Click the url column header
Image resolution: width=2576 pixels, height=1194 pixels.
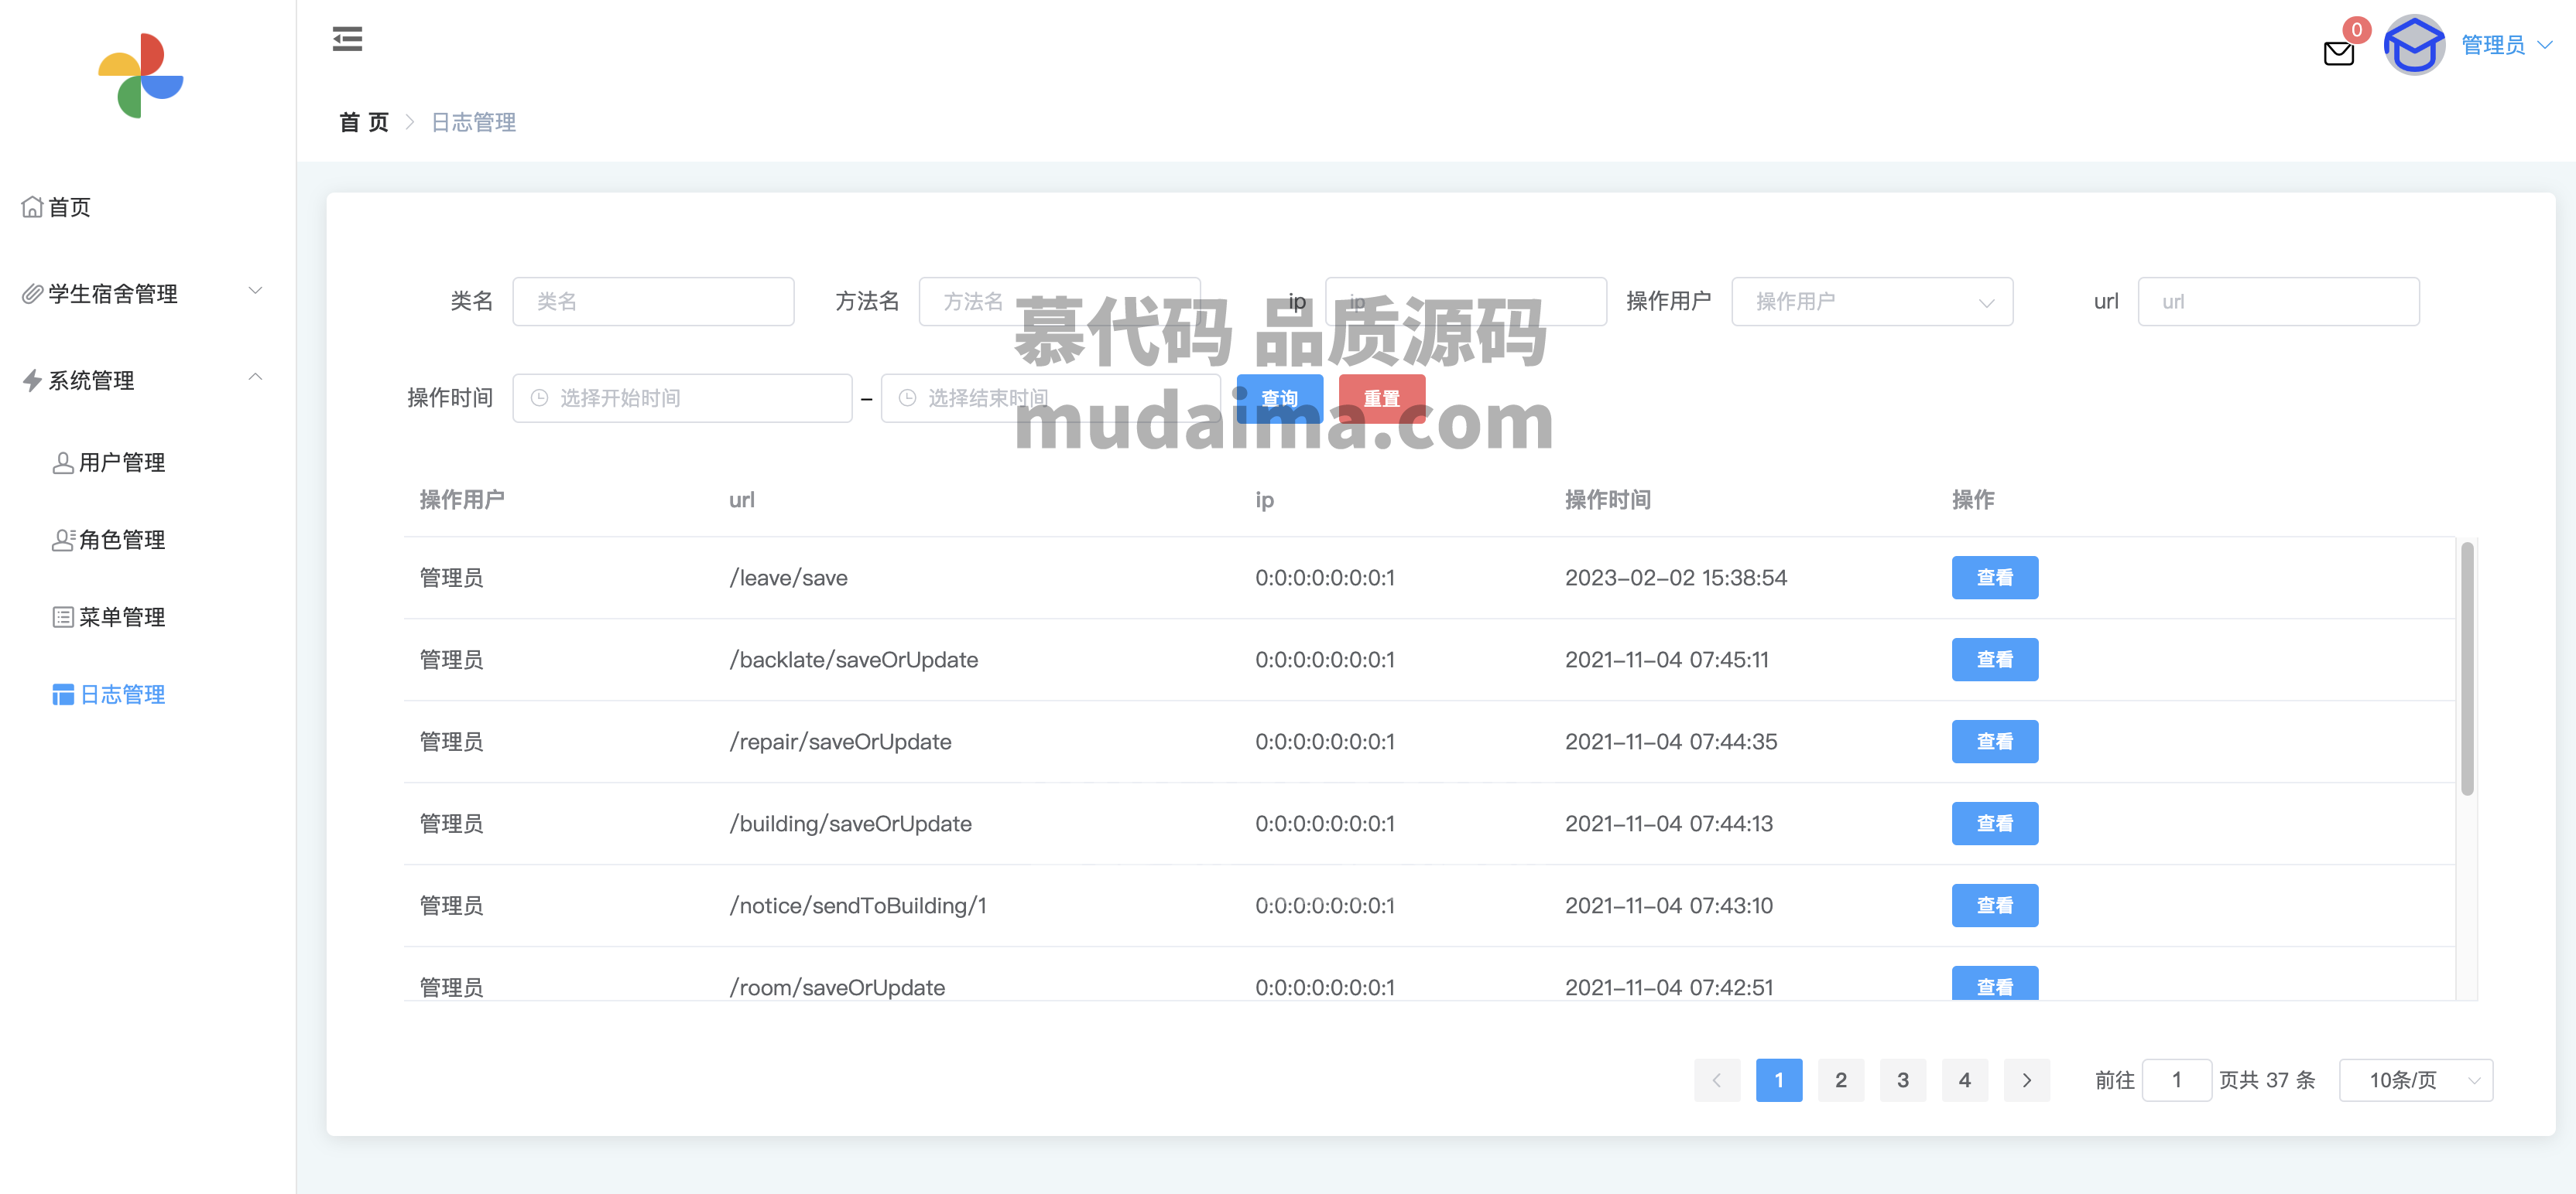[x=742, y=500]
